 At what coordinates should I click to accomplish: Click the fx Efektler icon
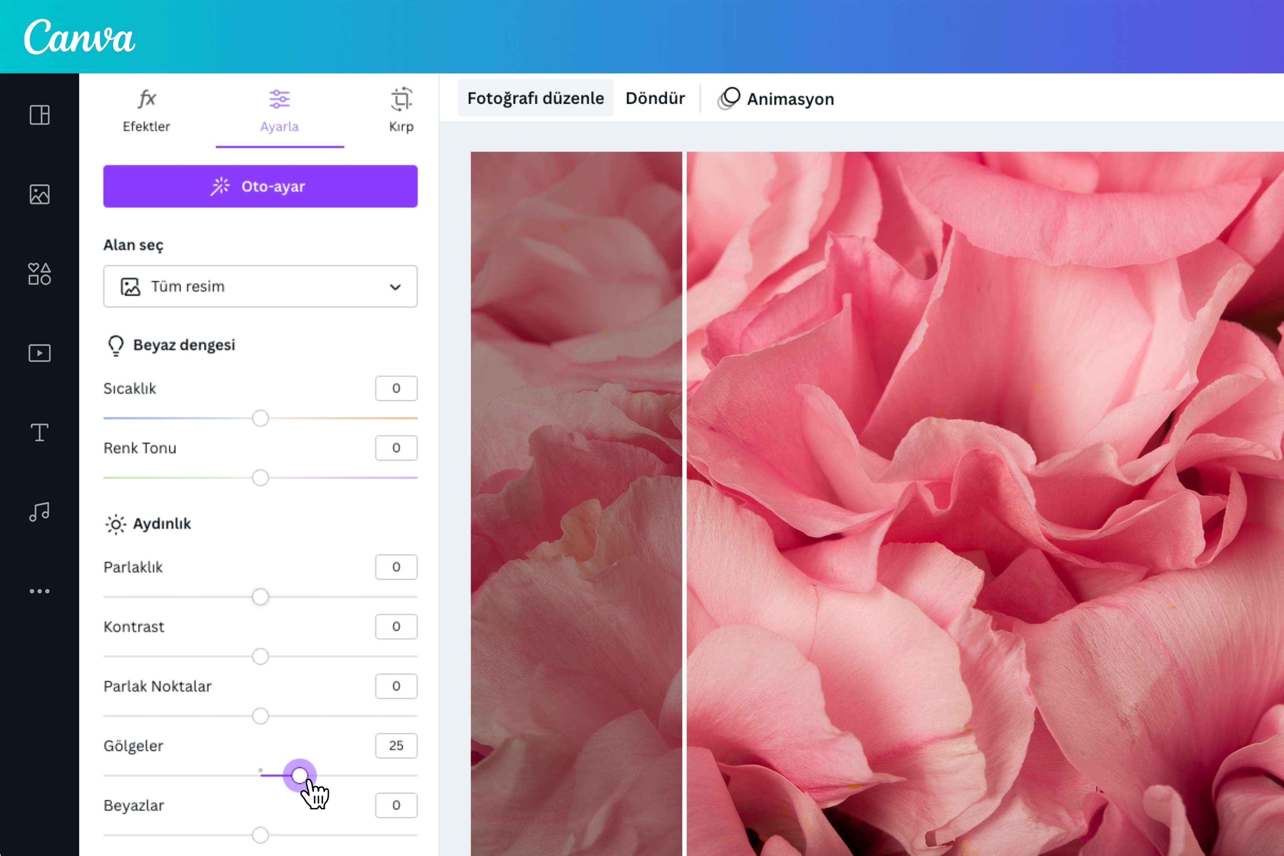146,99
